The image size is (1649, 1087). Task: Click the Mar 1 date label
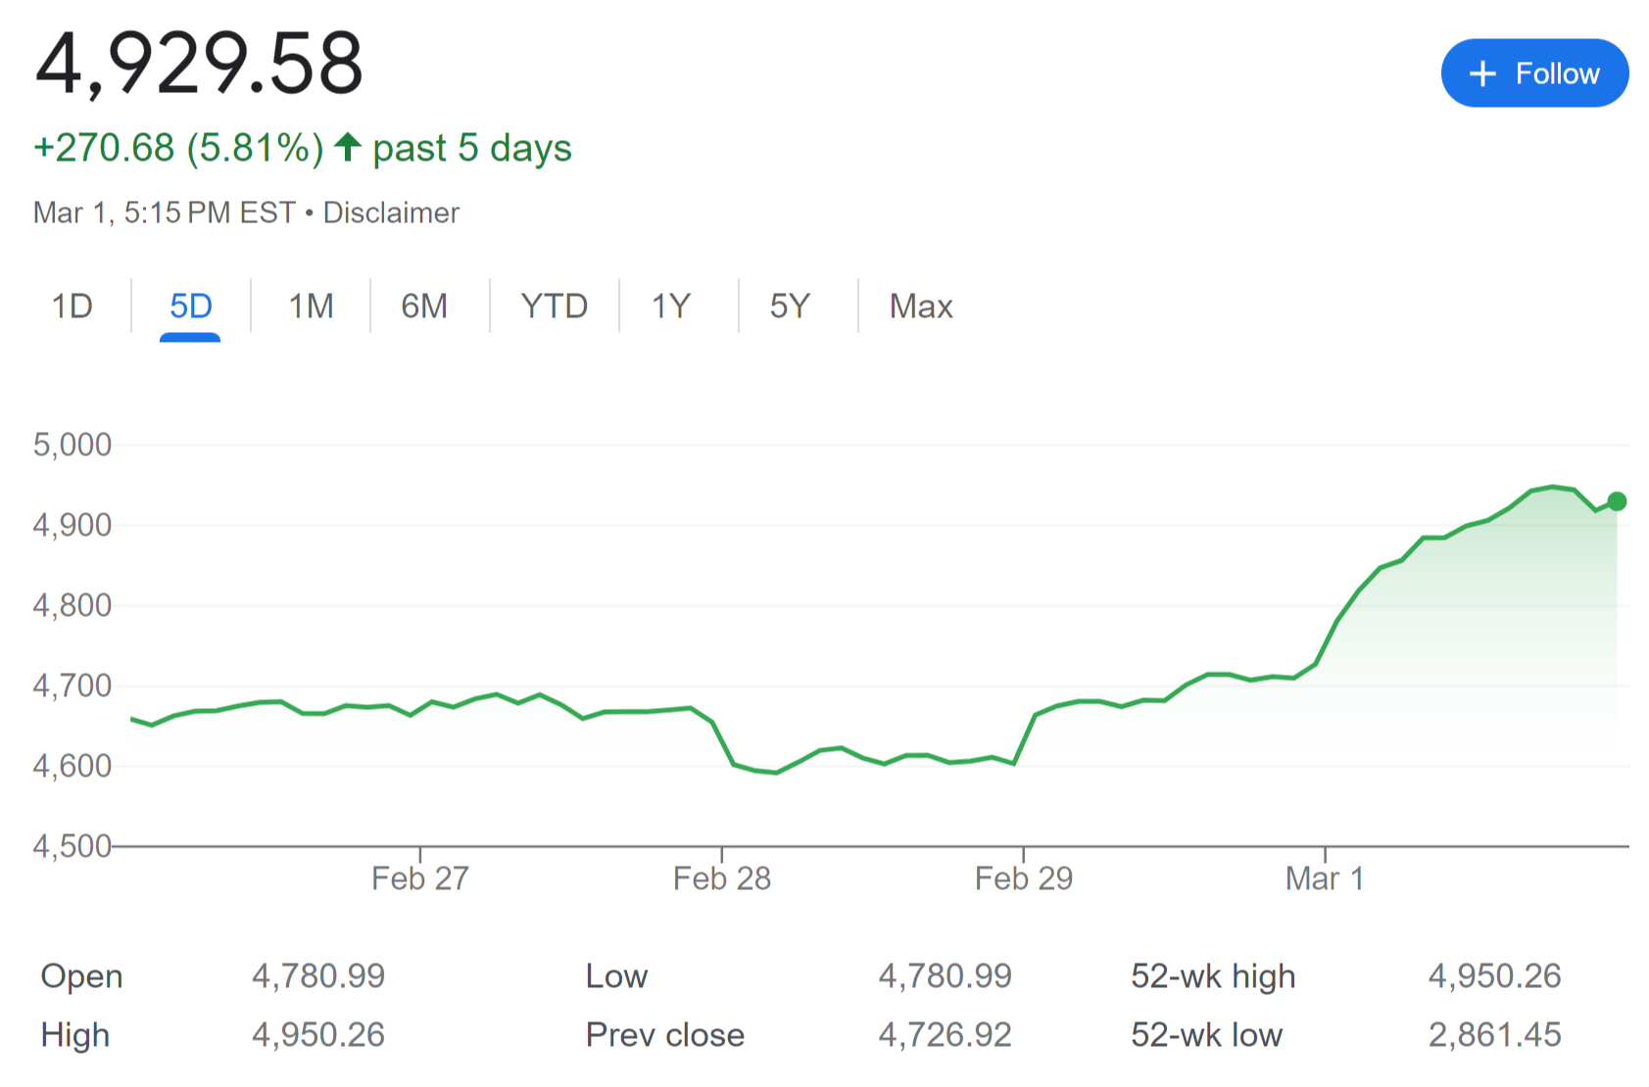1324,878
